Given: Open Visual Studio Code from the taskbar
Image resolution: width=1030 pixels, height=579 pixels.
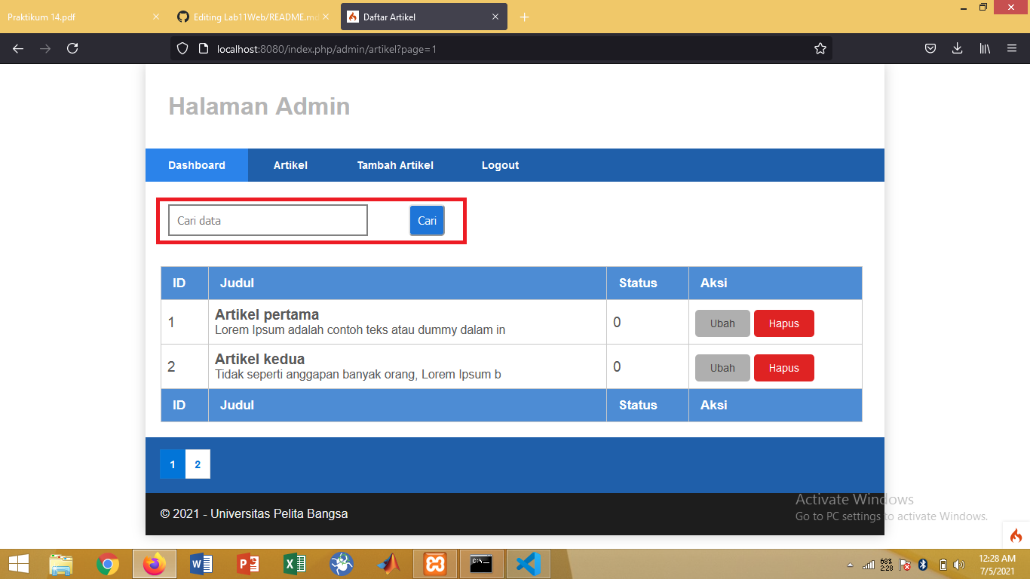Looking at the screenshot, I should (x=528, y=563).
